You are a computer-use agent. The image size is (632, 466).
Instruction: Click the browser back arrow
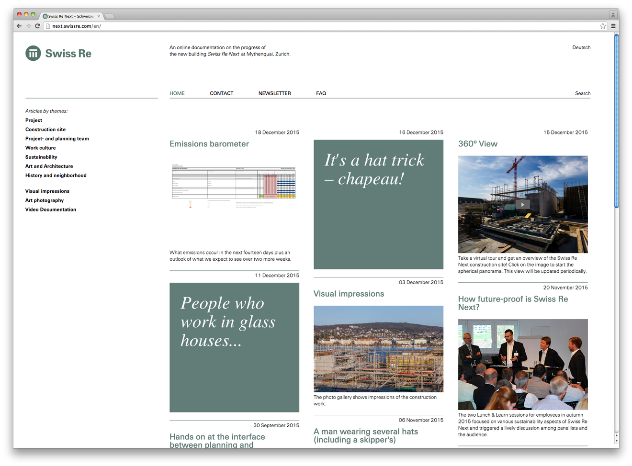point(19,26)
